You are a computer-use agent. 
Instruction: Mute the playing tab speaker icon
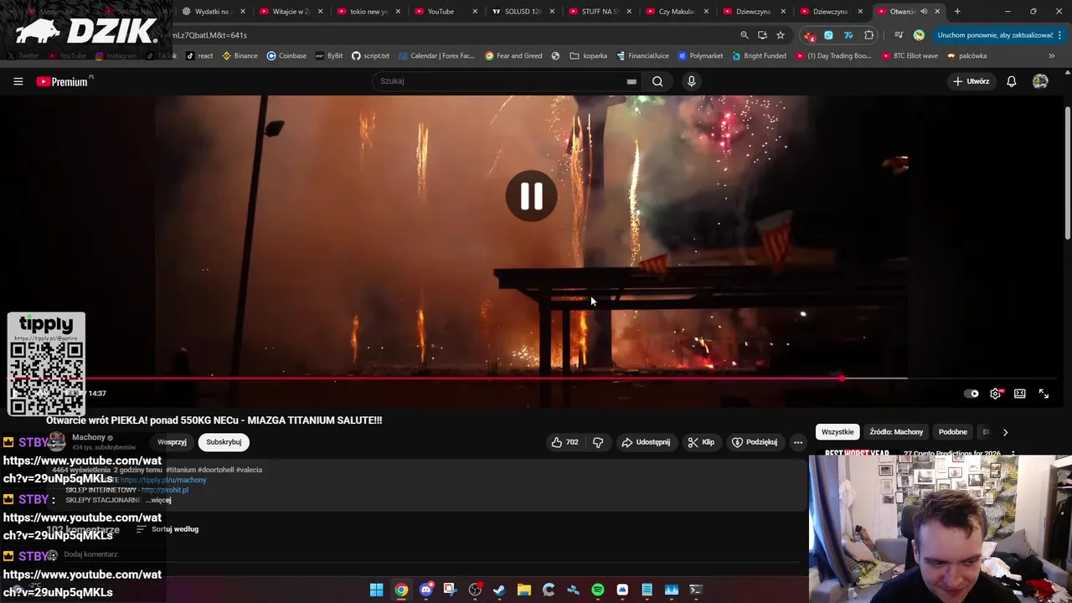pyautogui.click(x=924, y=12)
